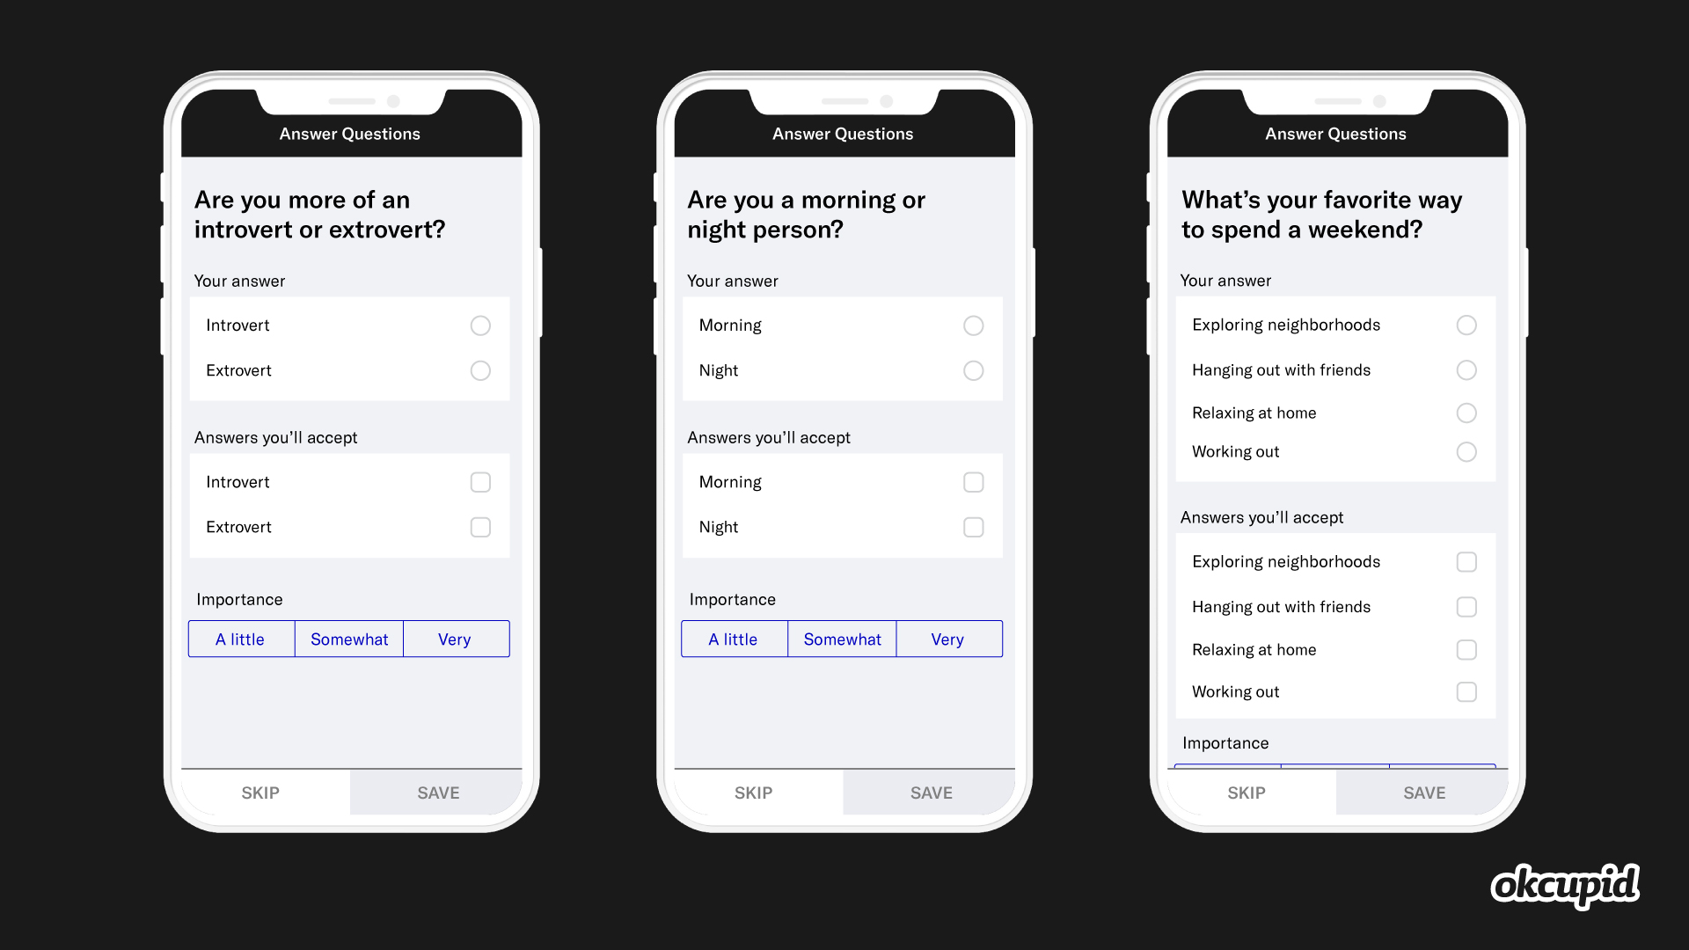Screen dimensions: 1689x950
Task: Click 'A little' importance button first screen
Action: pyautogui.click(x=241, y=638)
